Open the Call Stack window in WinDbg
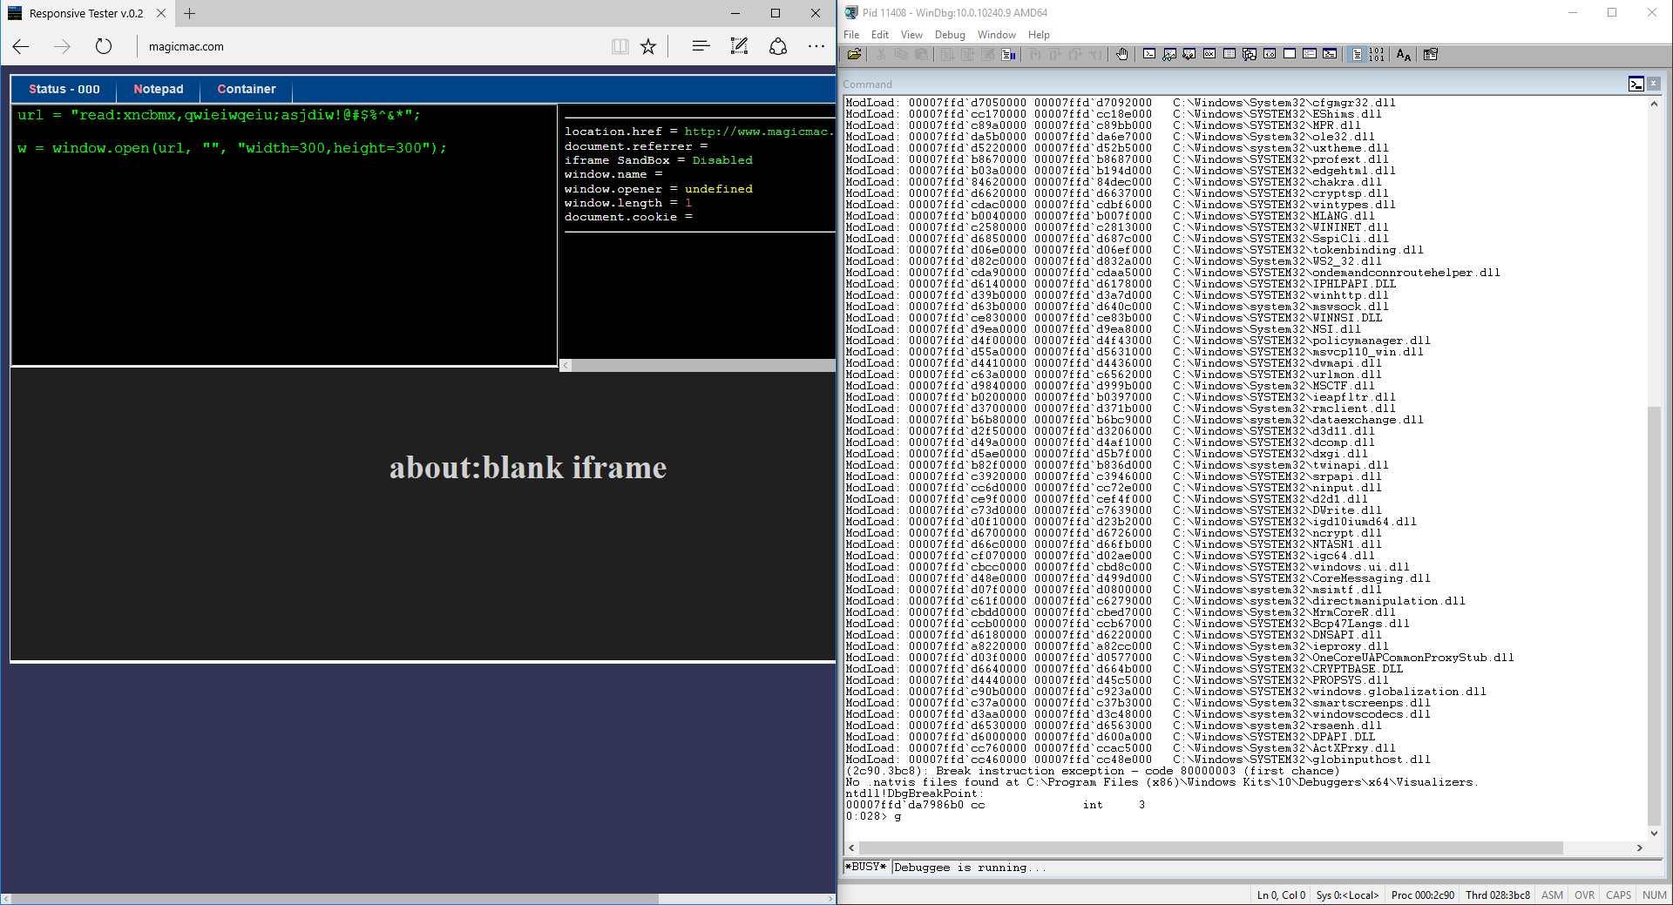The image size is (1673, 905). [x=1250, y=54]
